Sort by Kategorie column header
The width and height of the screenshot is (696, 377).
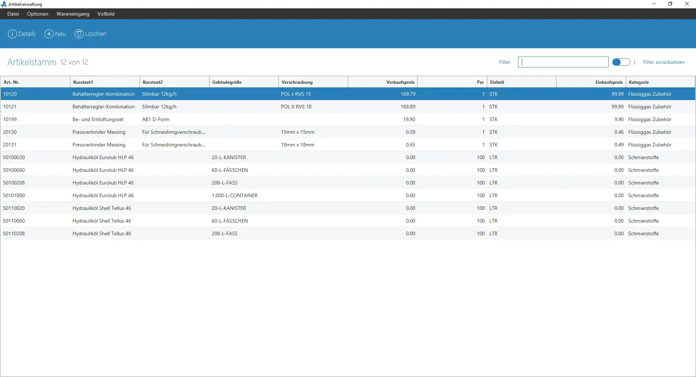(660, 82)
